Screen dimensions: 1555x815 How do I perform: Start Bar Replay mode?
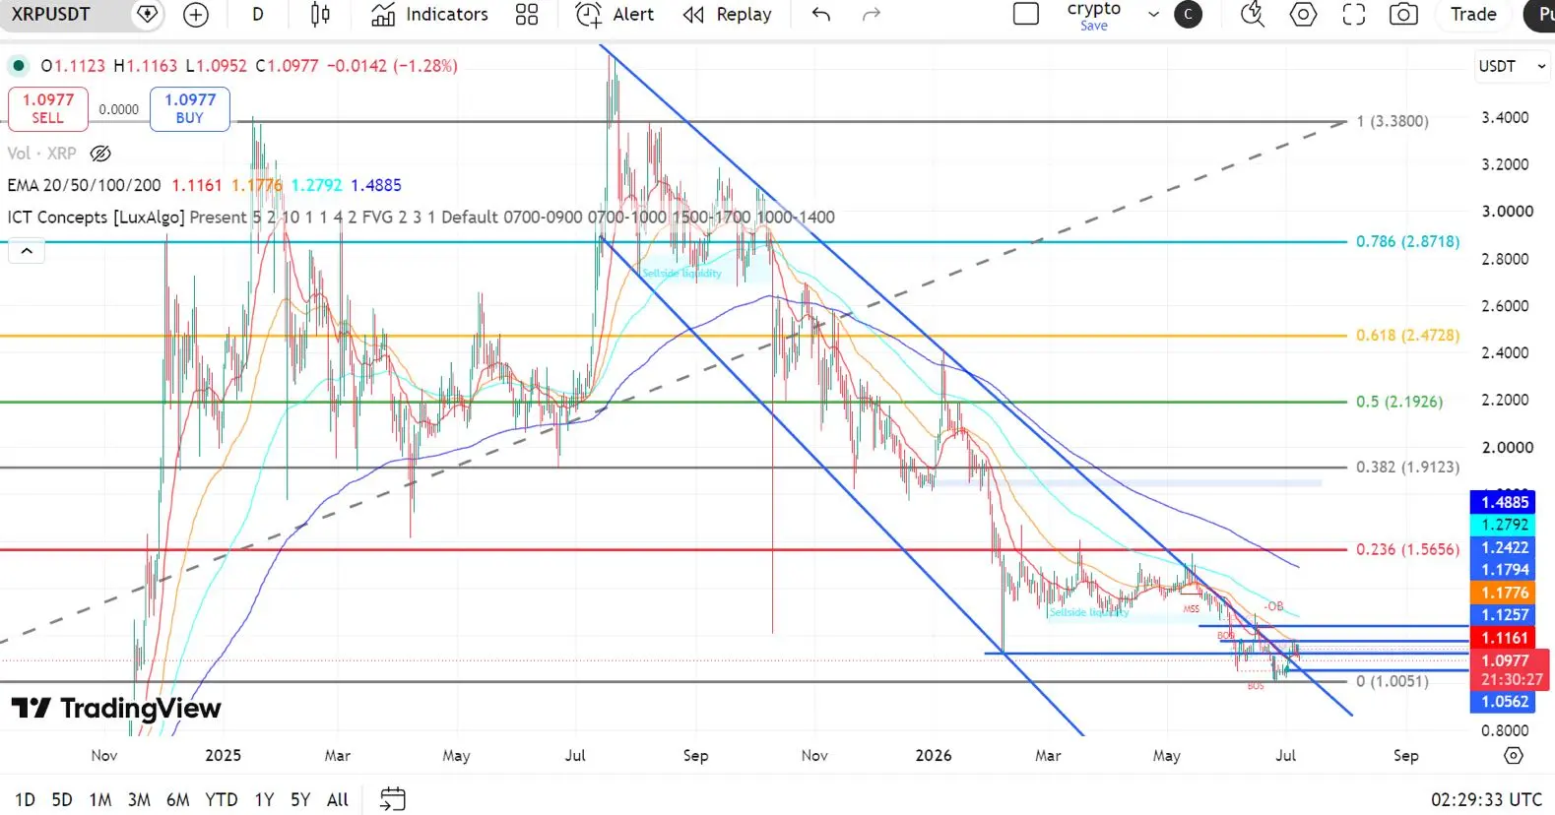pyautogui.click(x=727, y=15)
